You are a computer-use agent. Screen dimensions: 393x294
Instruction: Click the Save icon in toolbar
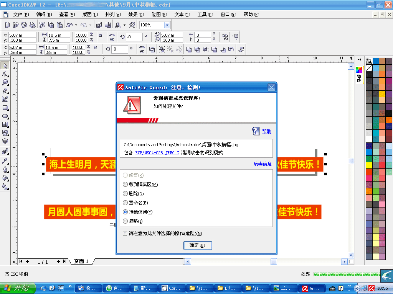click(24, 25)
